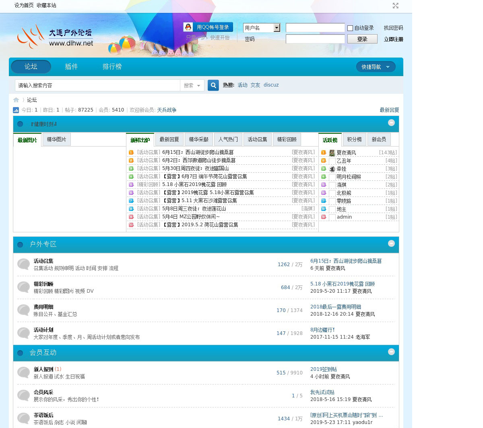Open the 大连户外论坛 logo
This screenshot has height=428, width=483.
point(55,37)
